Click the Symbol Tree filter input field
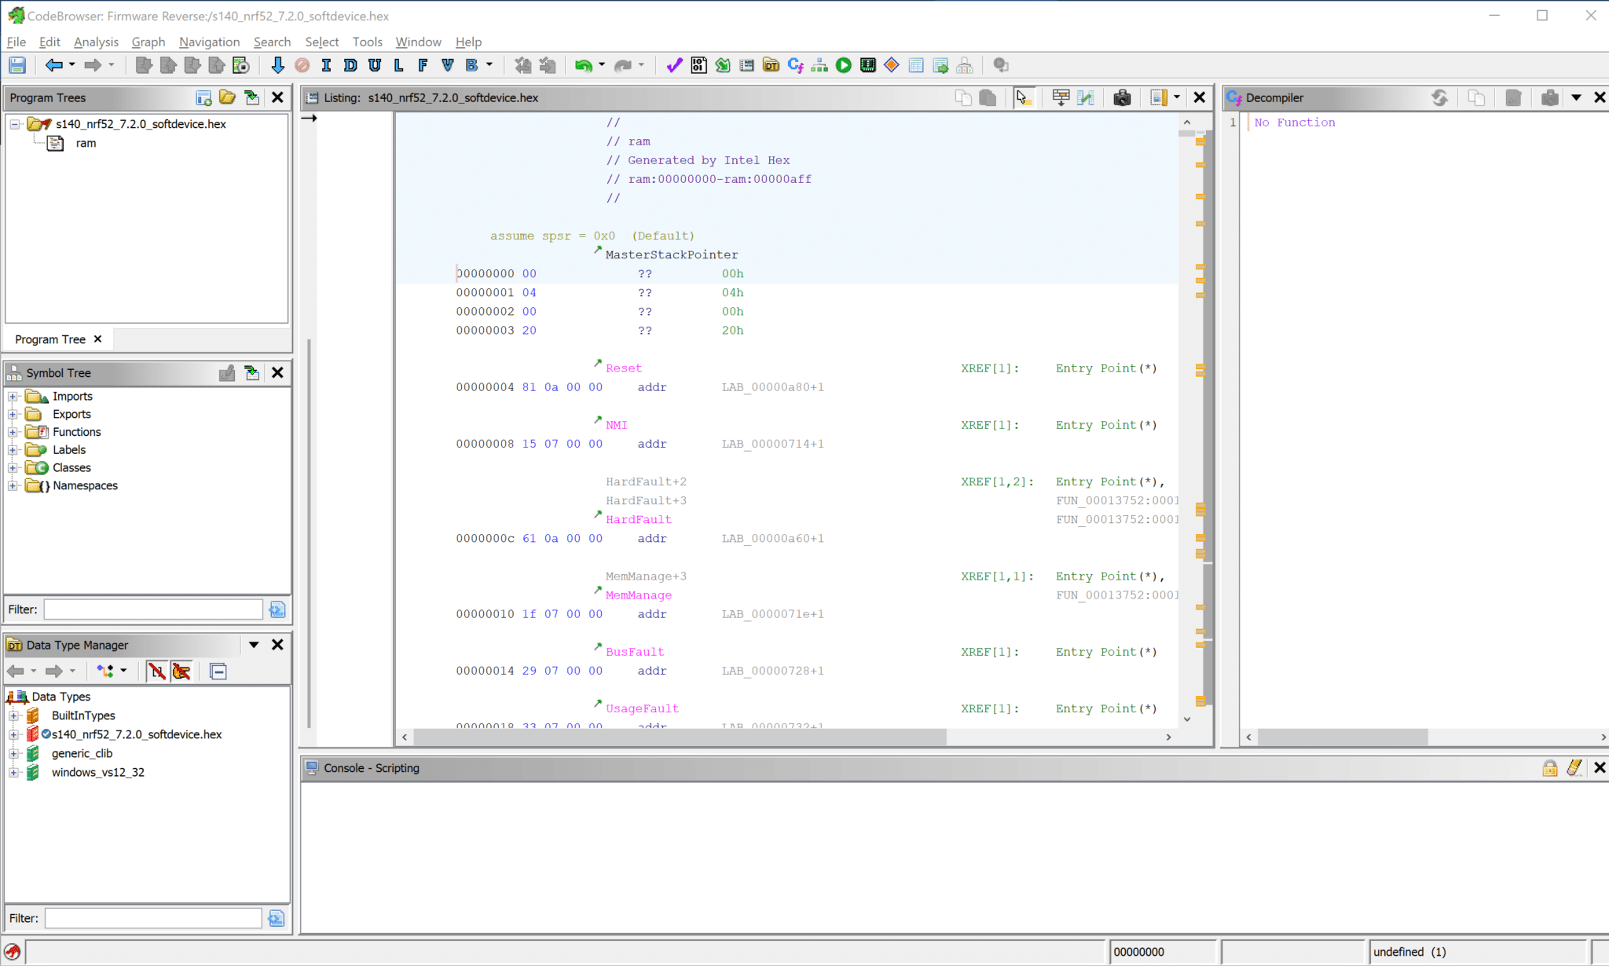 [152, 609]
